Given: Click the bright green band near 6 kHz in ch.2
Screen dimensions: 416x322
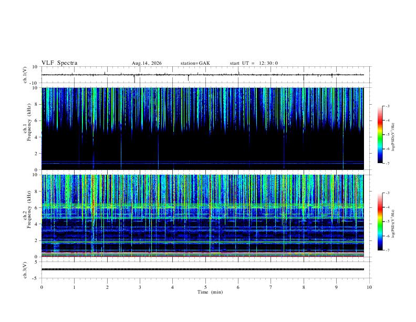Looking at the screenshot, I should 203,206.
